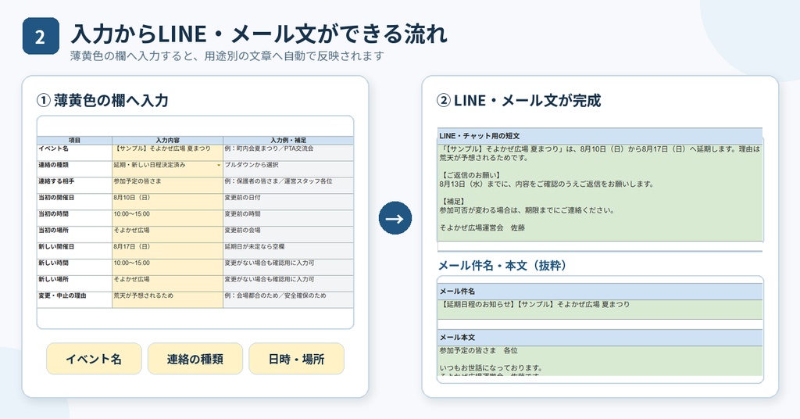Click the 連絡する相手 row label

tap(74, 185)
